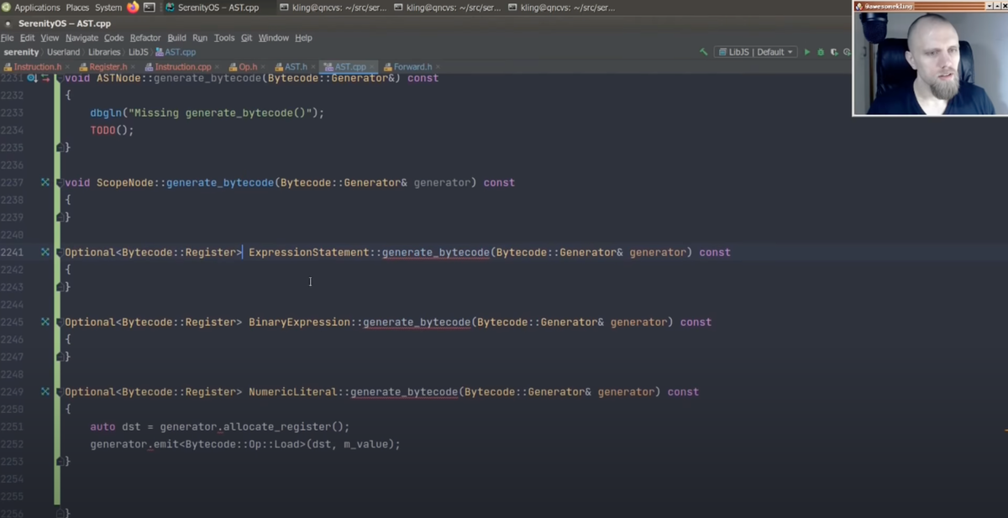Screen dimensions: 1008x518
Task: Switch to the Instruction.cpp tab
Action: point(182,66)
